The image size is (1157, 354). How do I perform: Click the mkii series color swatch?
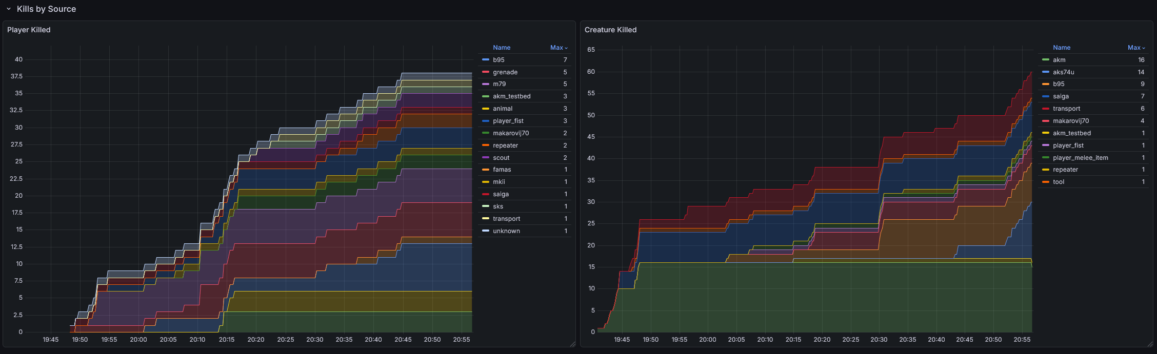(x=486, y=182)
